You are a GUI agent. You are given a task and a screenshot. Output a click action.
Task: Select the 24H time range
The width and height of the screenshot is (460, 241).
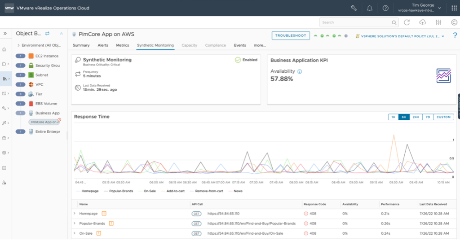pyautogui.click(x=416, y=117)
